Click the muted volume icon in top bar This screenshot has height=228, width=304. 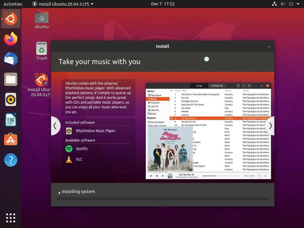click(x=283, y=4)
